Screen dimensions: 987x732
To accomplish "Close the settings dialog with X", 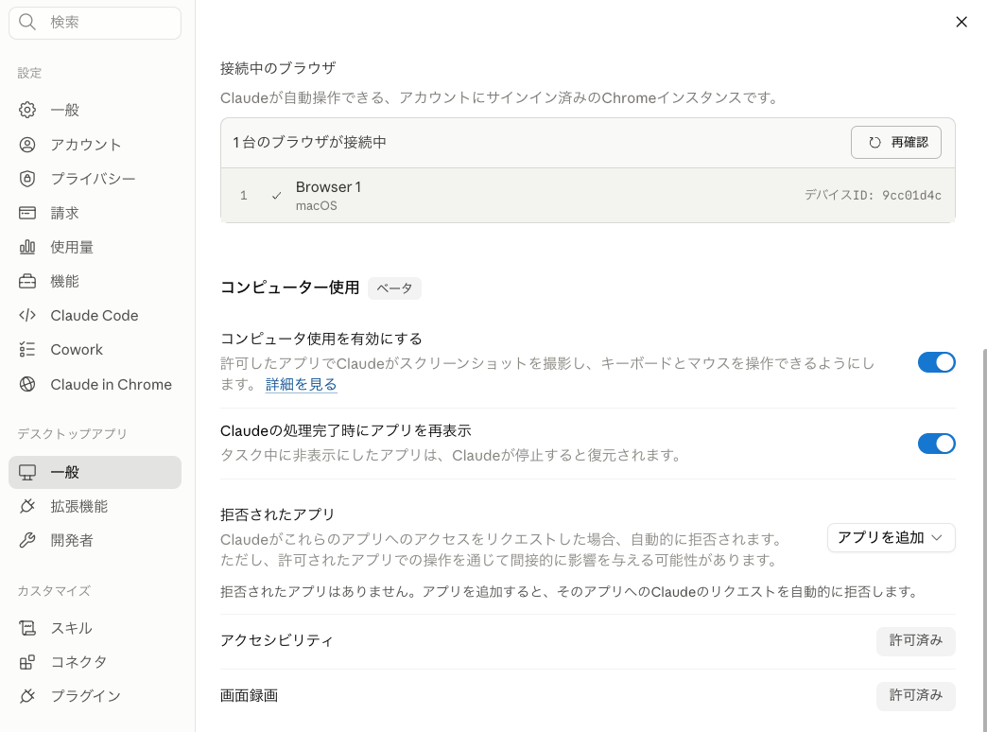I will coord(961,22).
